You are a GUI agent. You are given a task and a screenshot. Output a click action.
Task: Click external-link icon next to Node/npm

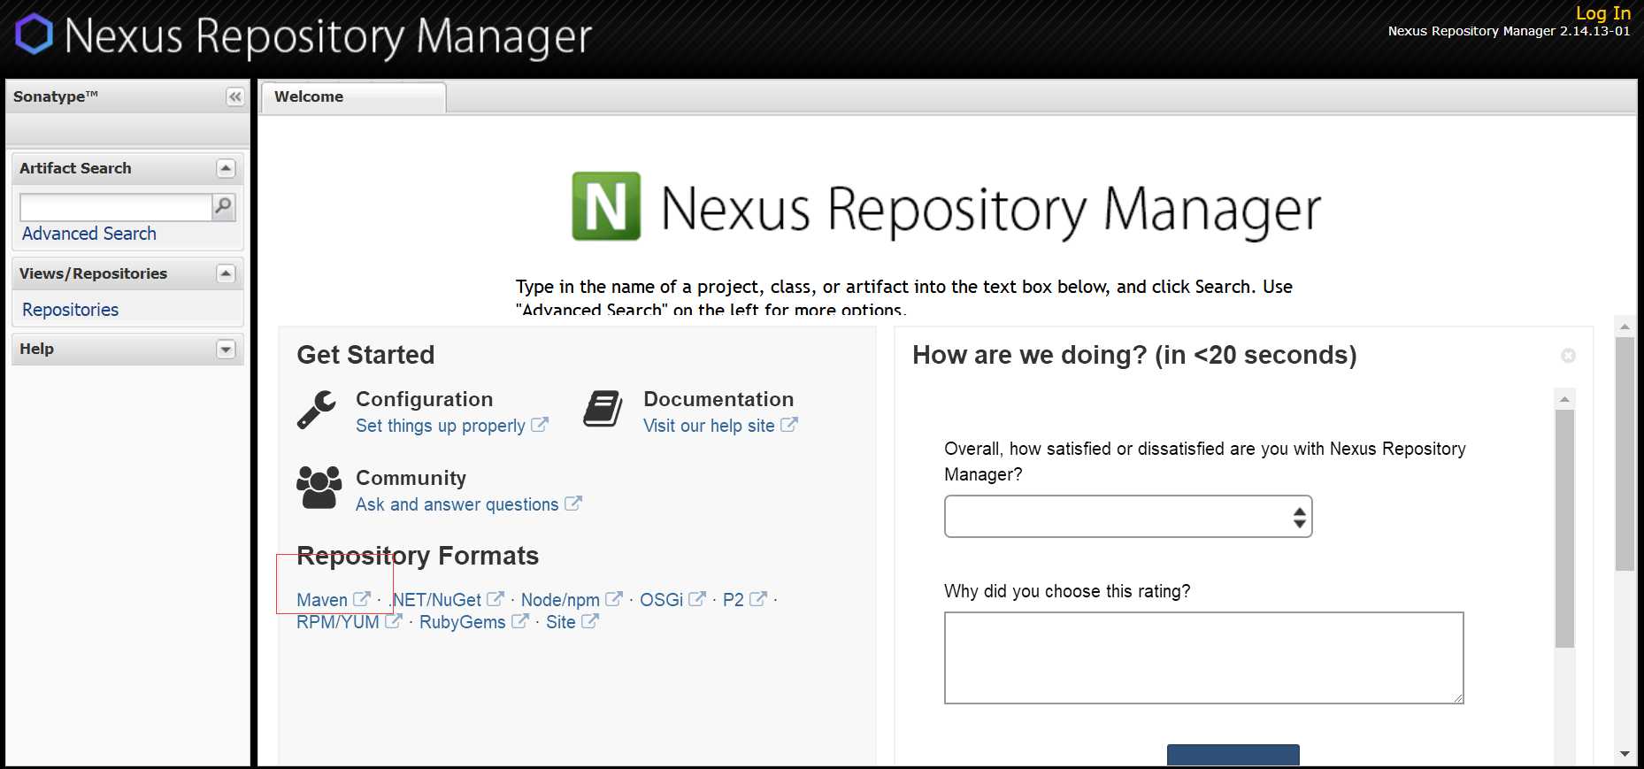coord(613,599)
